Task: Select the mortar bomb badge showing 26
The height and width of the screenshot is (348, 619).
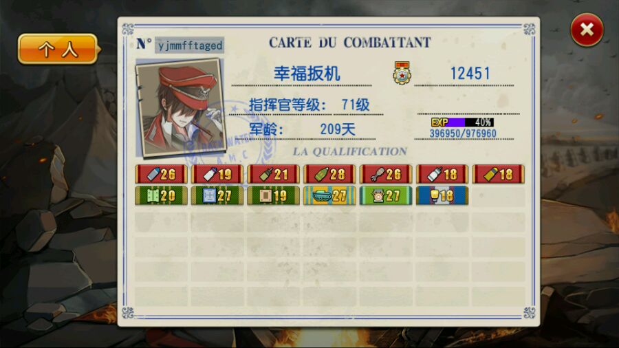Action: (386, 174)
